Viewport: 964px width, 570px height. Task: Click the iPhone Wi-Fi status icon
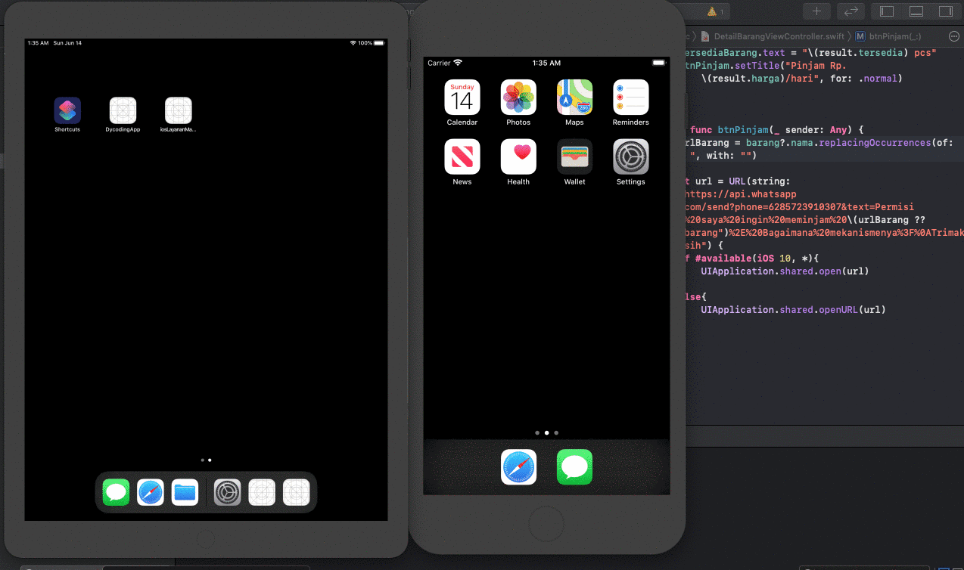458,63
